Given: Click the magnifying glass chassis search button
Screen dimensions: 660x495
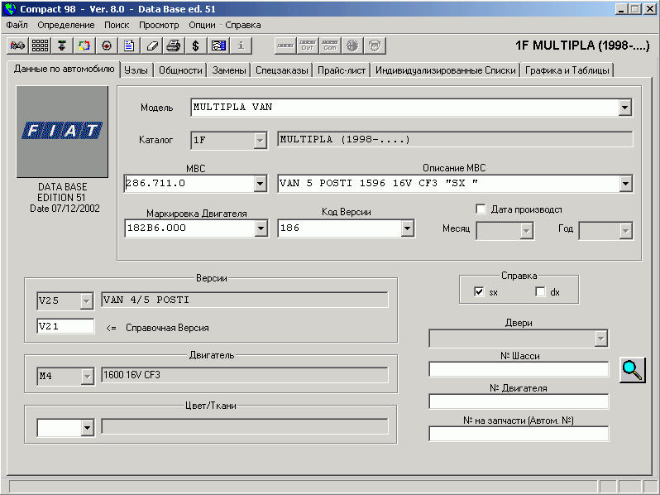Looking at the screenshot, I should (632, 370).
